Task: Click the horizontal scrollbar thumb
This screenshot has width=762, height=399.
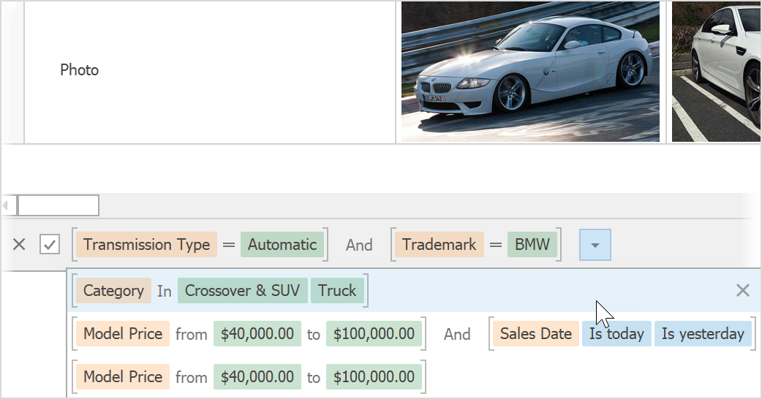Action: pyautogui.click(x=58, y=205)
